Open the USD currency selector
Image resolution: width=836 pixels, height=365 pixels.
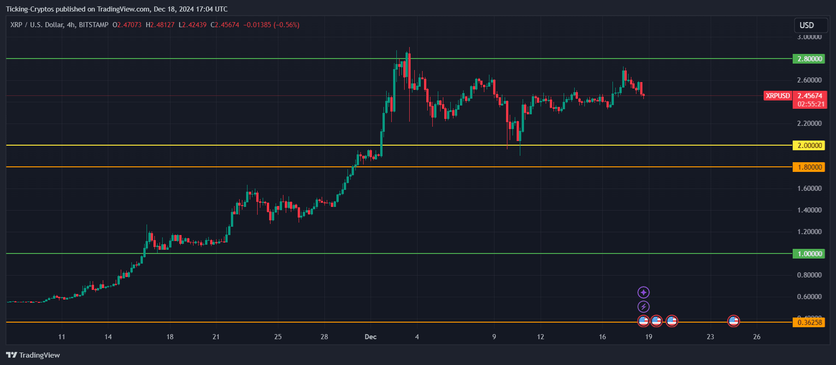click(x=812, y=25)
